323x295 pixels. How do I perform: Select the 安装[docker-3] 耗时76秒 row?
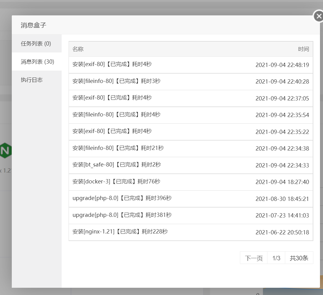point(191,182)
